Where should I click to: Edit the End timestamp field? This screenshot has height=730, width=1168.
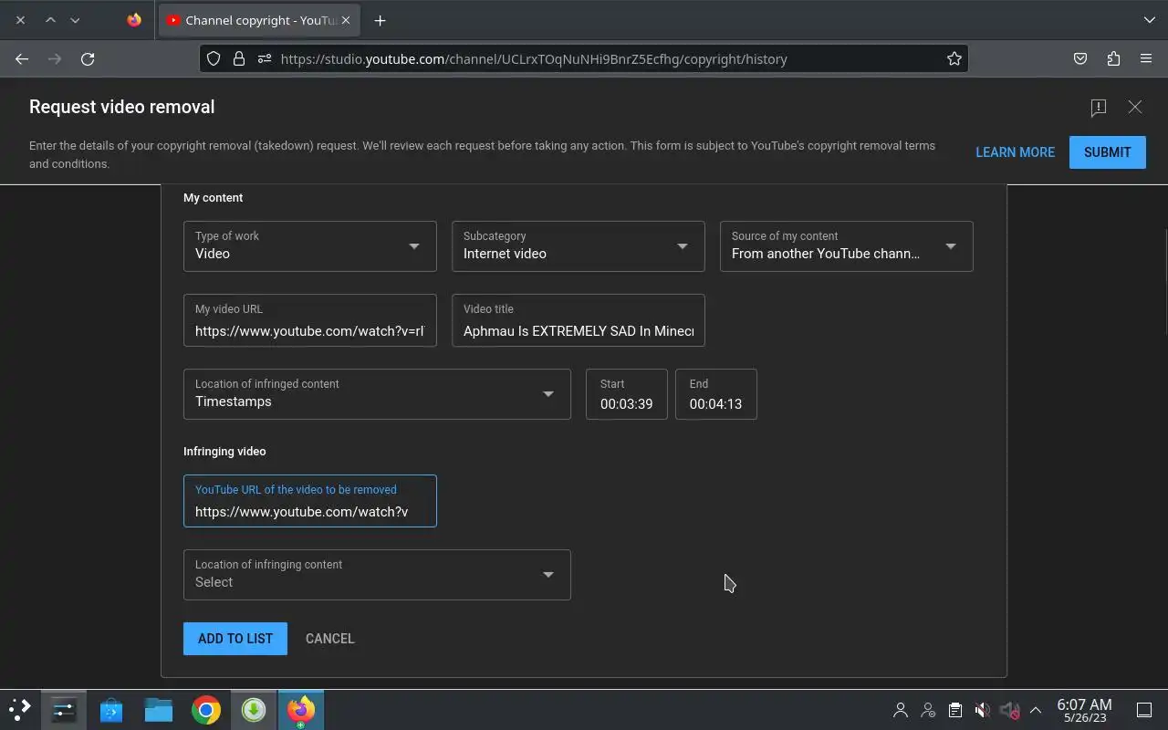pos(715,394)
